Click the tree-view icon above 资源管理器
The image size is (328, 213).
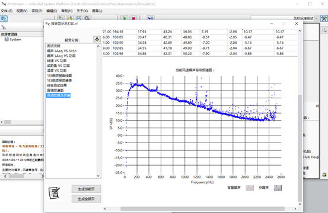[4, 27]
